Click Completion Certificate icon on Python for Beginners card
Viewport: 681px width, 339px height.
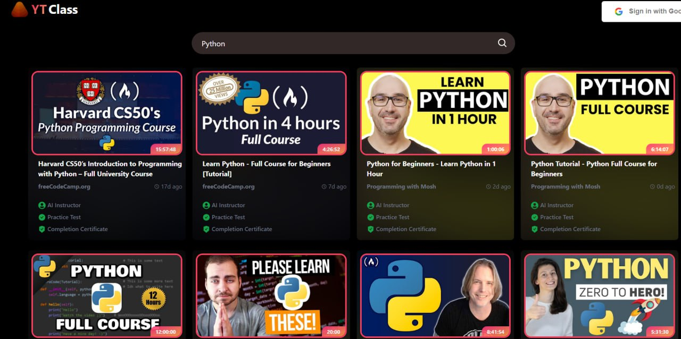pos(371,229)
